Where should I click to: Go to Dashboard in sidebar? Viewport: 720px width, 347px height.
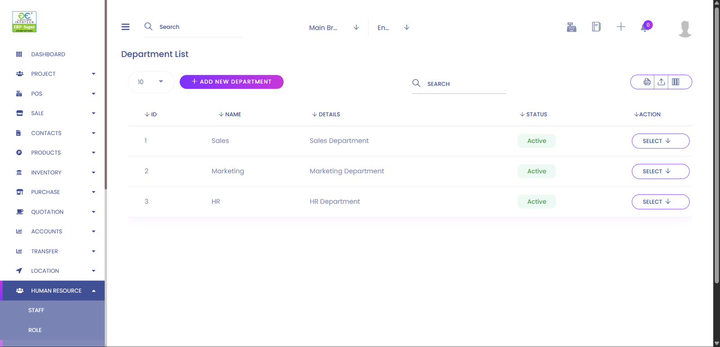pos(48,54)
